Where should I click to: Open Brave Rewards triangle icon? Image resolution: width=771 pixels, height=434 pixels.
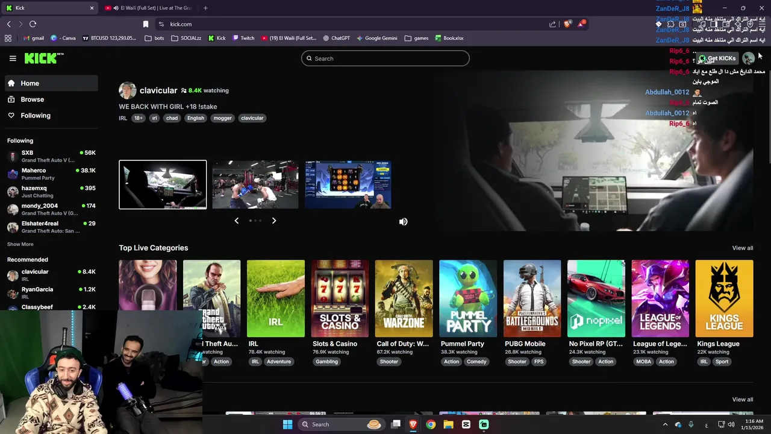[x=581, y=24]
